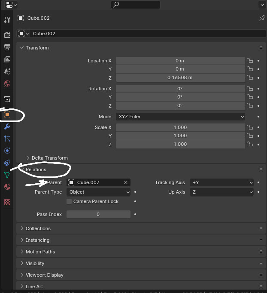Click the Rotation X value field
The image size is (267, 293).
(180, 89)
